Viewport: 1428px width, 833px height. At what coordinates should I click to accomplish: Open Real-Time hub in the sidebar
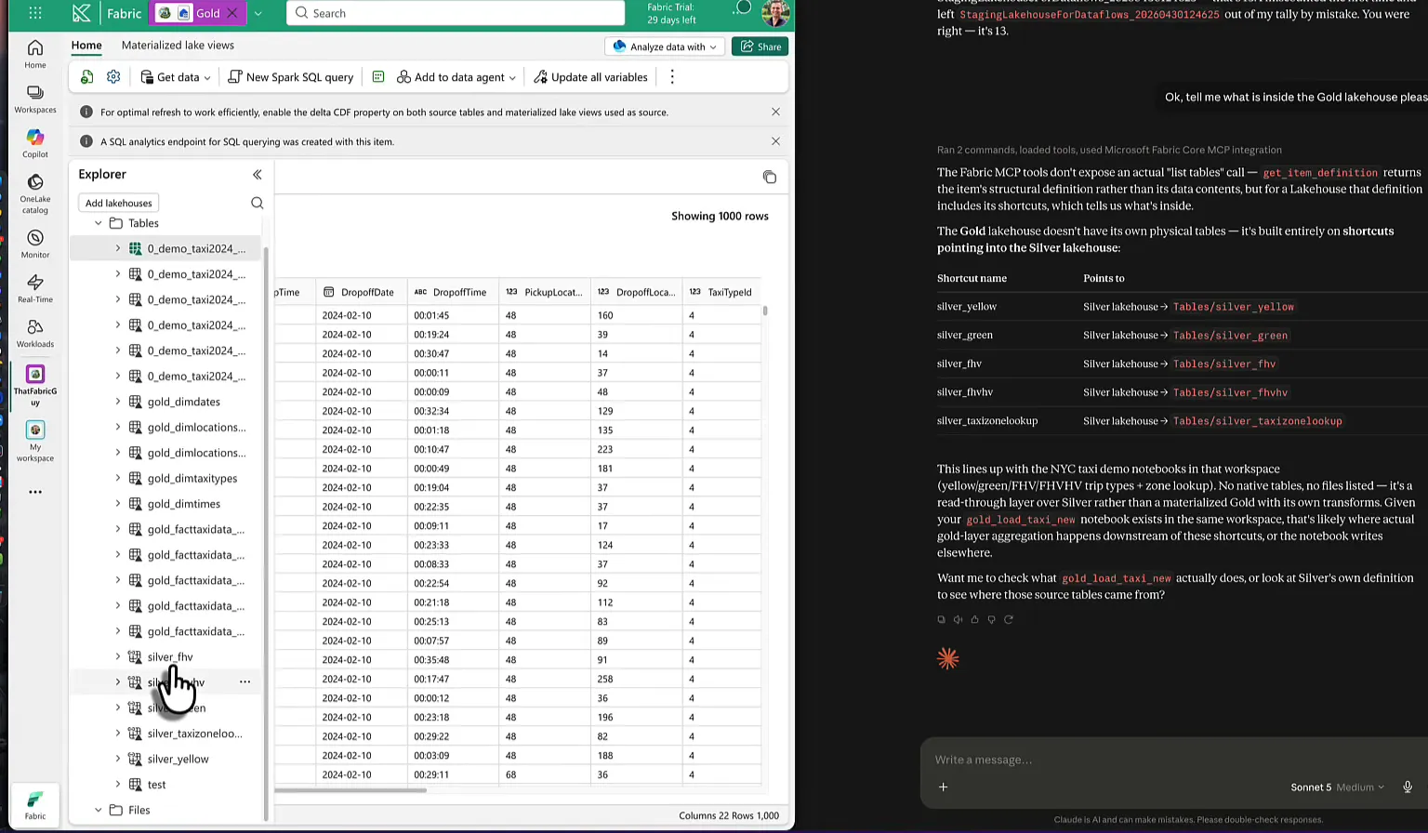35,288
